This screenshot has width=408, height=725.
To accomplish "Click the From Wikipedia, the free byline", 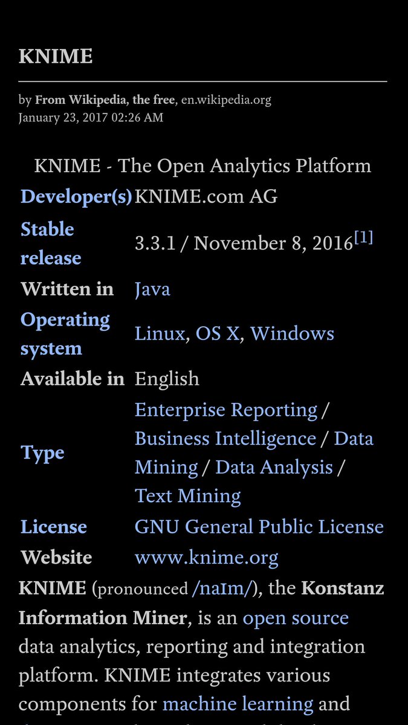I will pyautogui.click(x=105, y=100).
